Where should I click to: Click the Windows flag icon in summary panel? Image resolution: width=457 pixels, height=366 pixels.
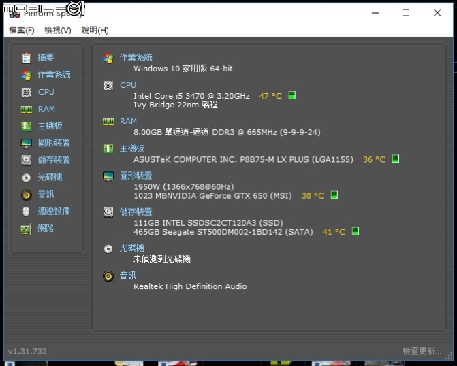[108, 58]
